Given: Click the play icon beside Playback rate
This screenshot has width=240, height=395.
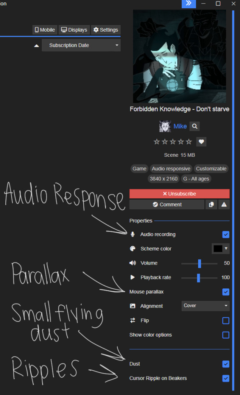Looking at the screenshot, I should [x=133, y=277].
